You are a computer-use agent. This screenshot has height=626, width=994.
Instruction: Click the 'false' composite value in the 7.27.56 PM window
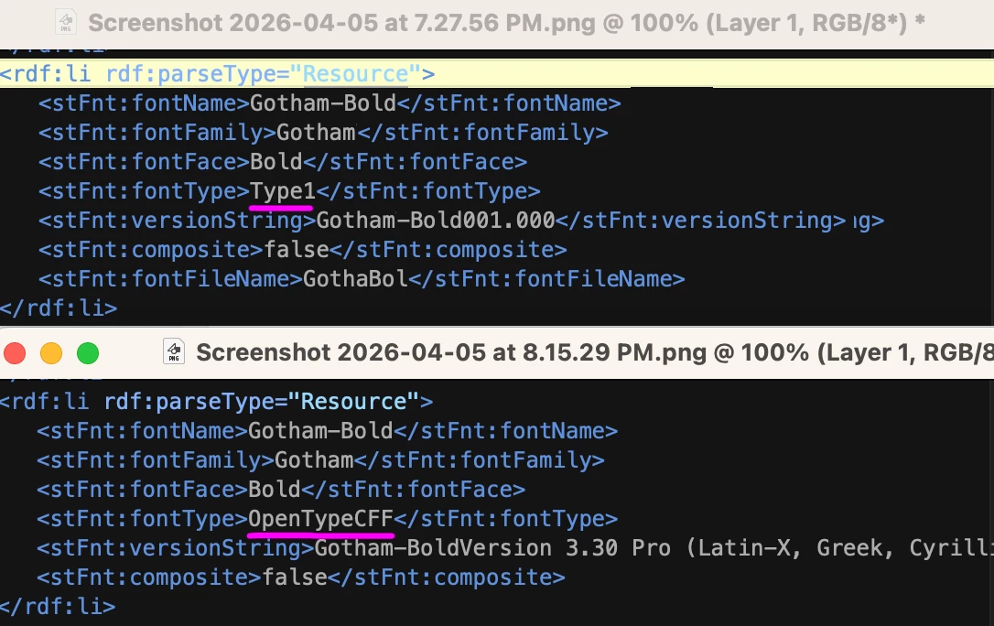(296, 250)
